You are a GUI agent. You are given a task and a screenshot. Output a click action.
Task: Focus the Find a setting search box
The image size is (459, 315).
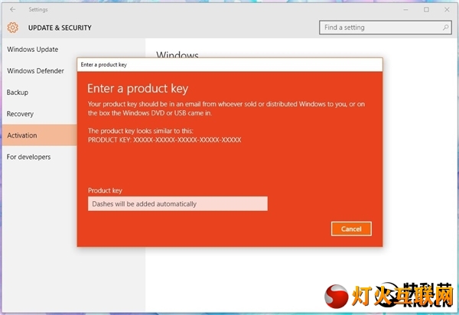click(386, 28)
